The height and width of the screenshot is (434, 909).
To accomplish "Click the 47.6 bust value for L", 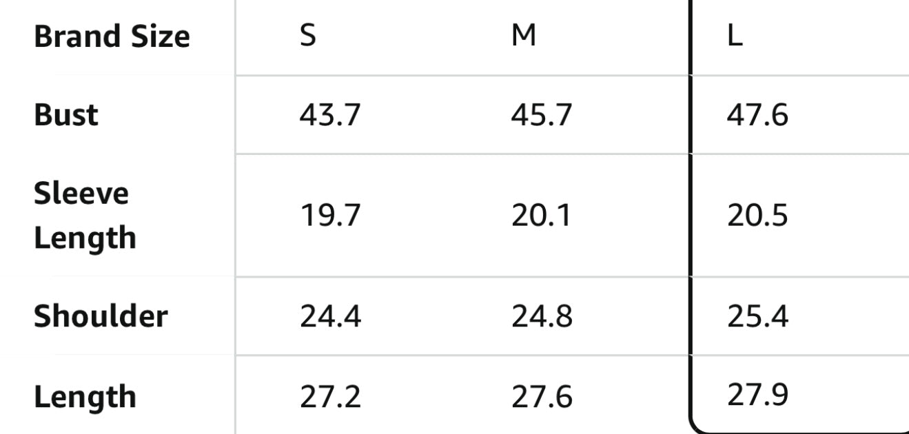I will coord(757,115).
